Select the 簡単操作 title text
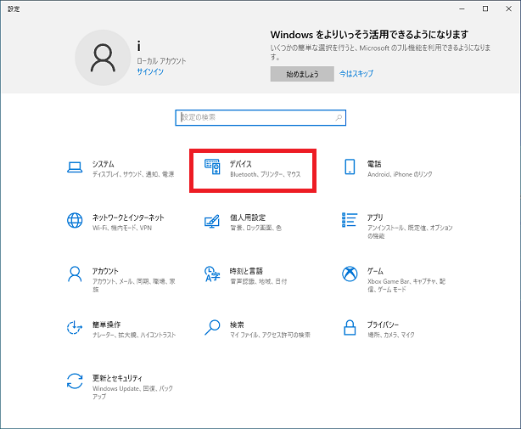 coord(106,325)
